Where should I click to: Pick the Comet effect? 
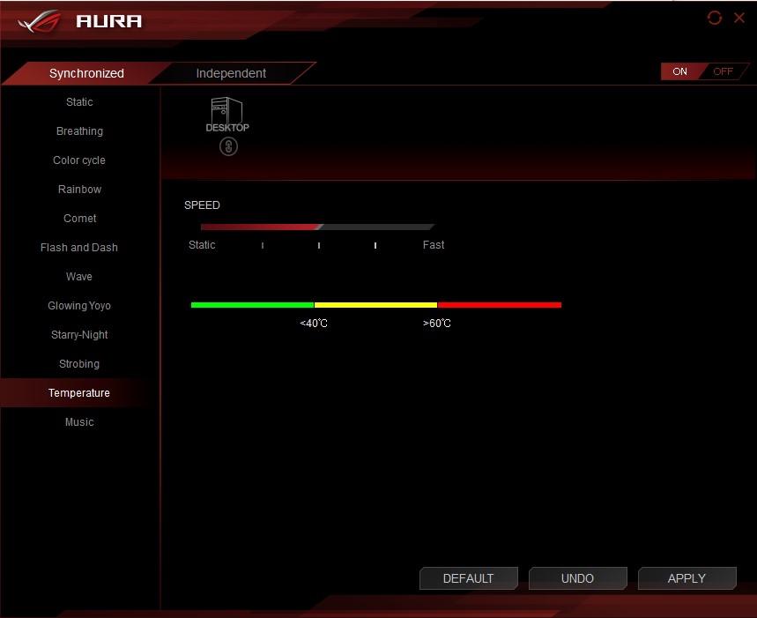coord(79,219)
